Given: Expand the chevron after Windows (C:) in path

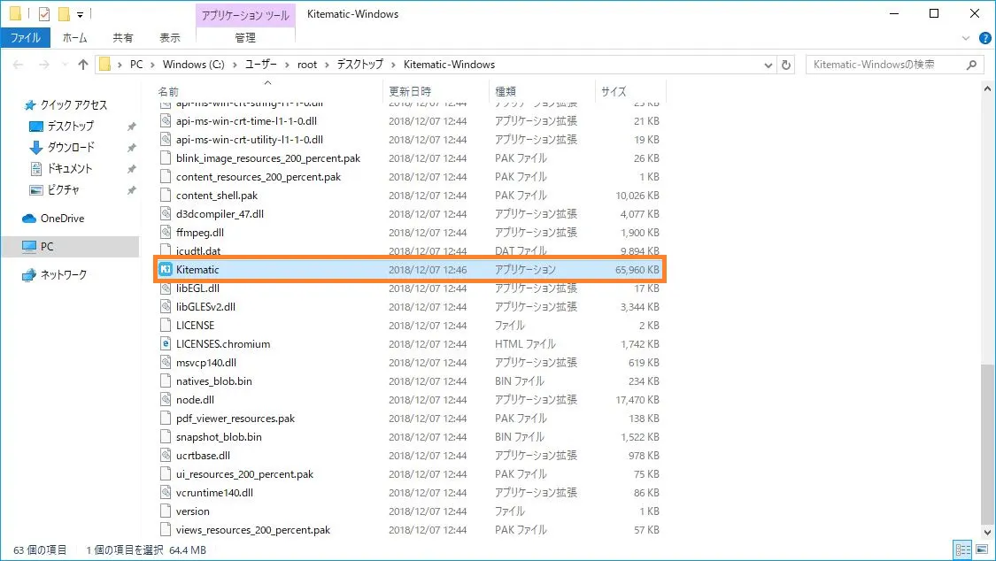Looking at the screenshot, I should [x=235, y=65].
